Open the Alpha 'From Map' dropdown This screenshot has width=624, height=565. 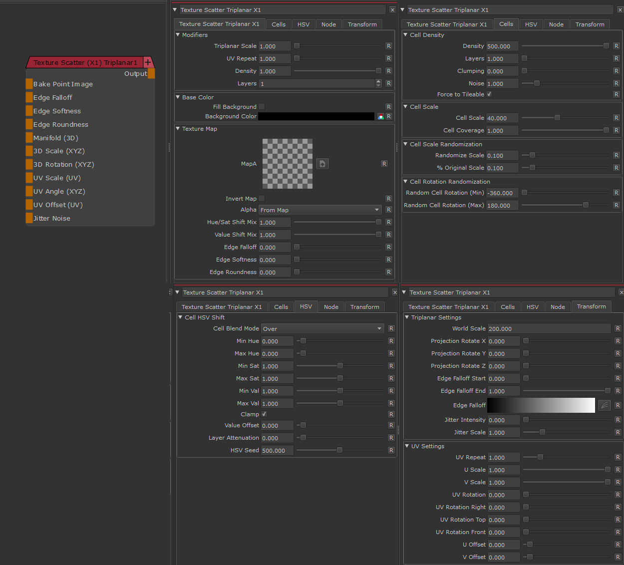[320, 210]
